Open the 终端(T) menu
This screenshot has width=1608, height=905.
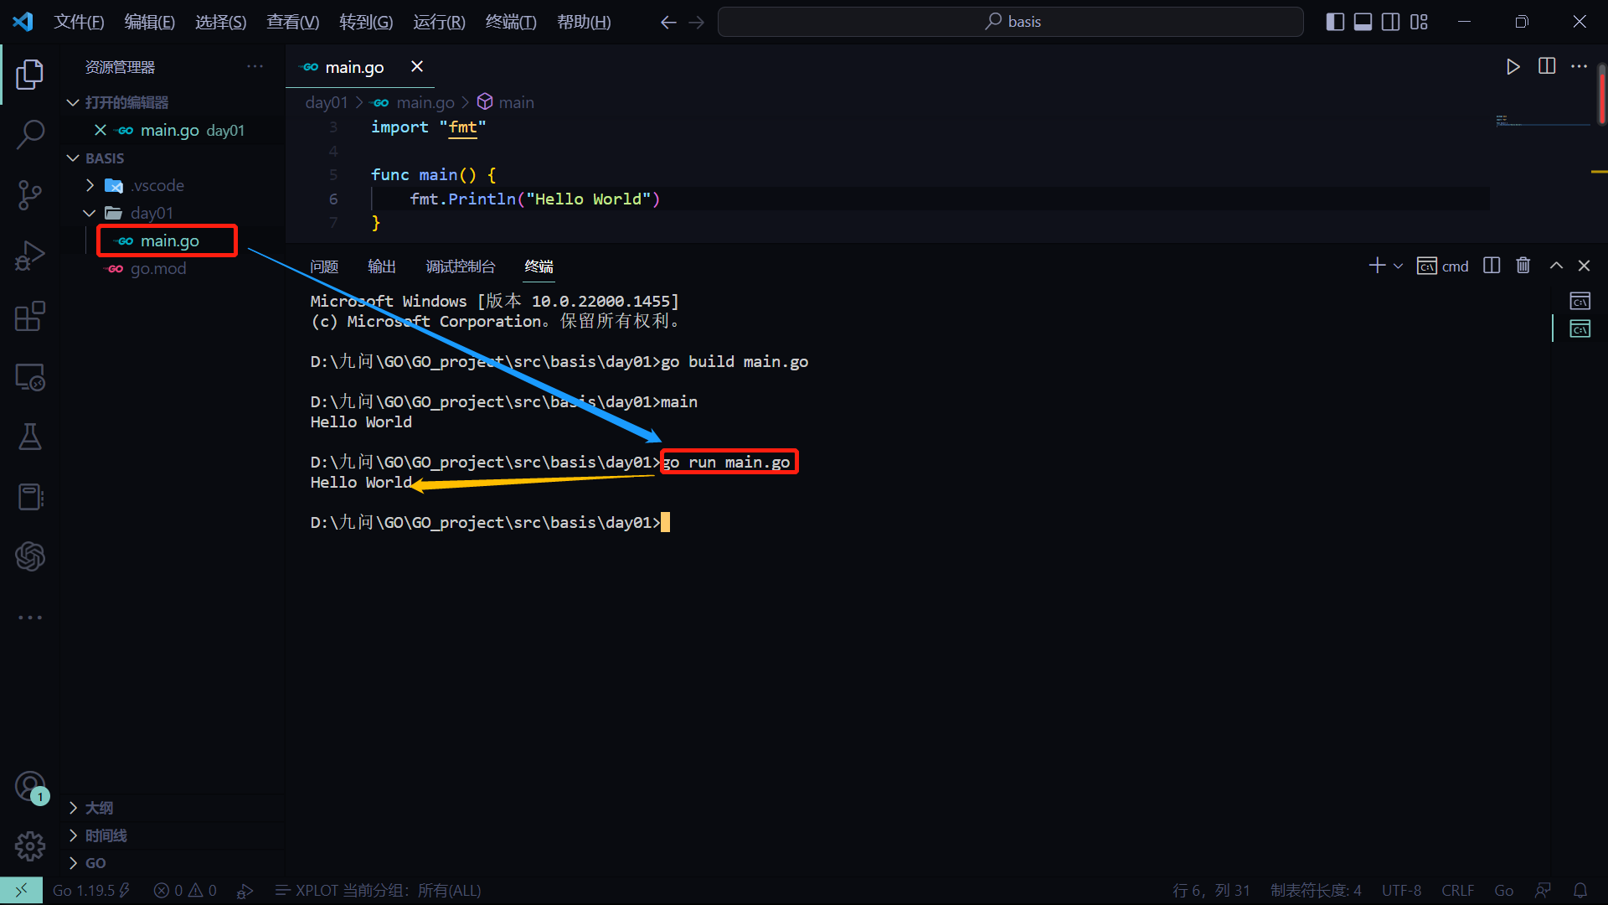511,23
